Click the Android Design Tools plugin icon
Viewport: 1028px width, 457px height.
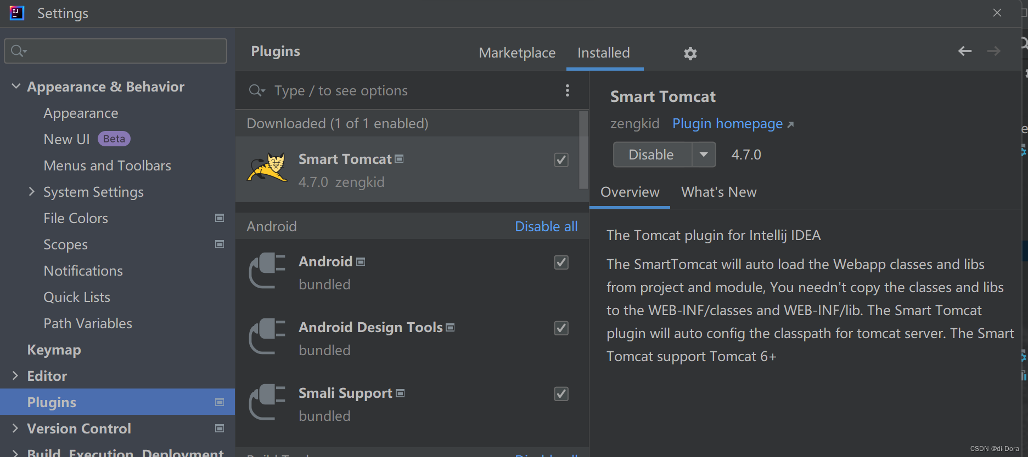click(267, 336)
